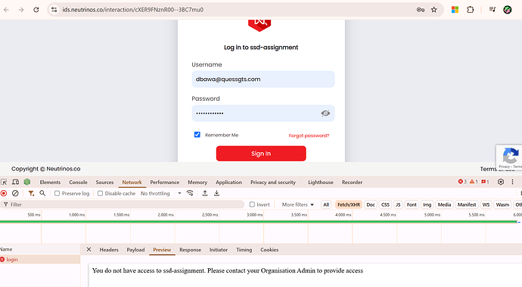Click the Username input field
The image size is (522, 287).
pos(263,79)
